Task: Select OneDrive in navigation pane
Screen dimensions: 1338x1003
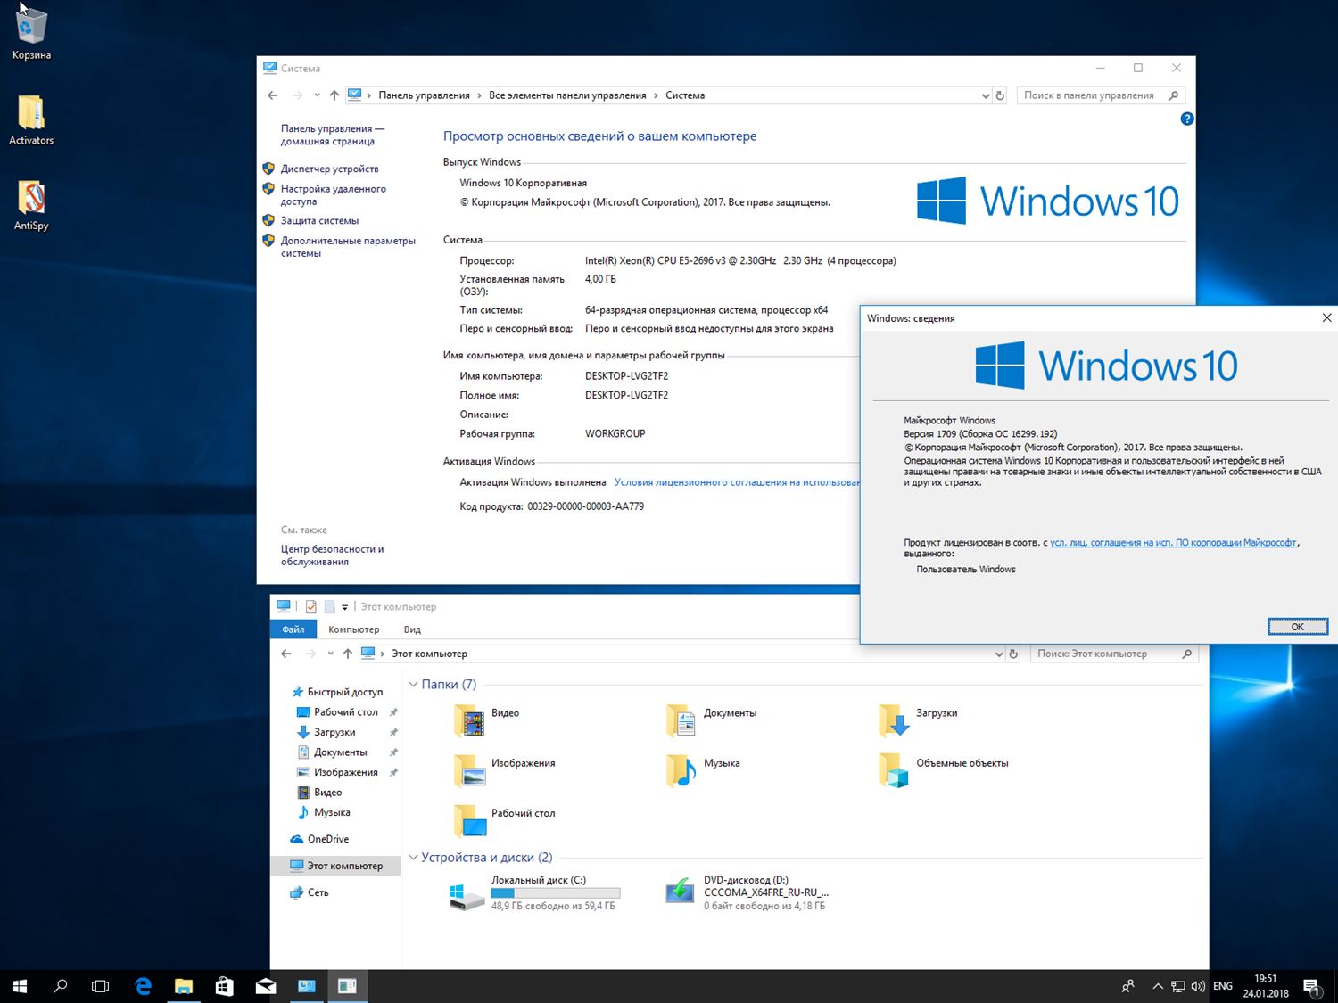Action: point(327,839)
